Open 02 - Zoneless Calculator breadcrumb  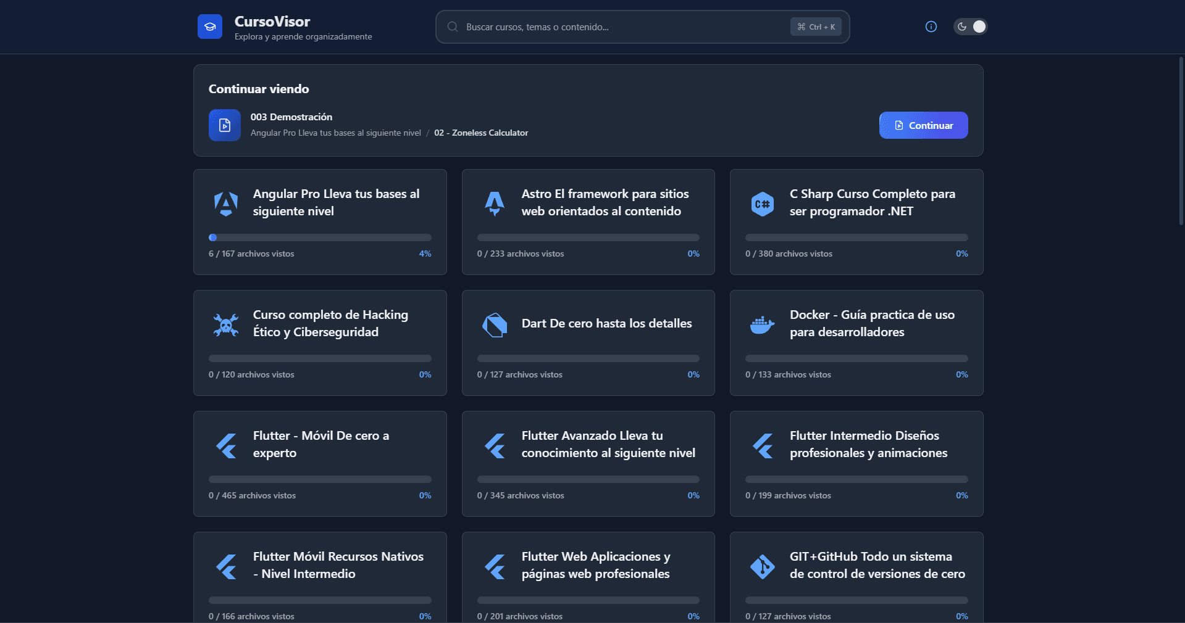(x=481, y=133)
